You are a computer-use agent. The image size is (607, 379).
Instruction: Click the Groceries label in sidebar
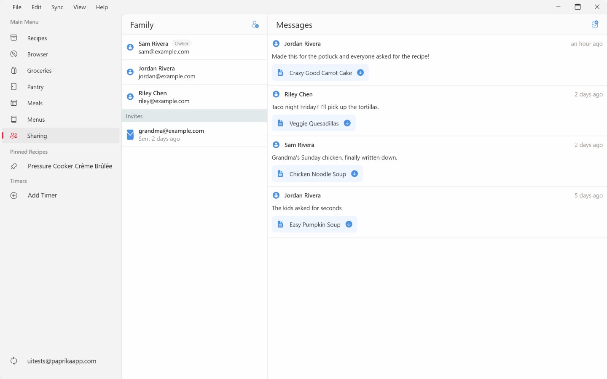(x=40, y=71)
